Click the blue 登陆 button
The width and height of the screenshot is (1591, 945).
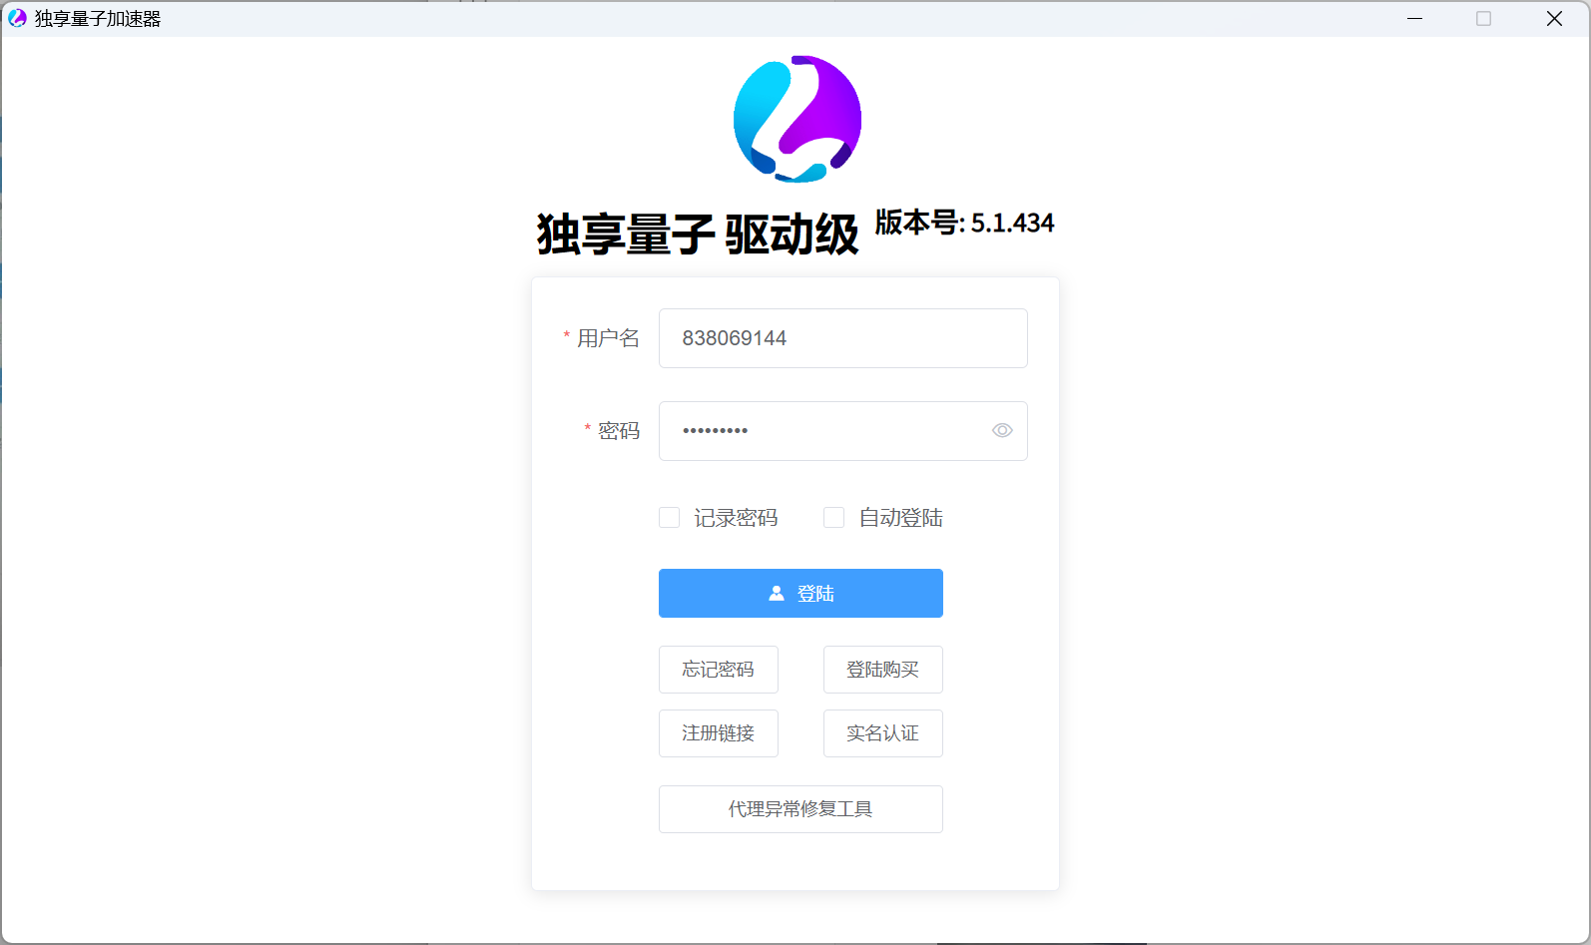800,593
